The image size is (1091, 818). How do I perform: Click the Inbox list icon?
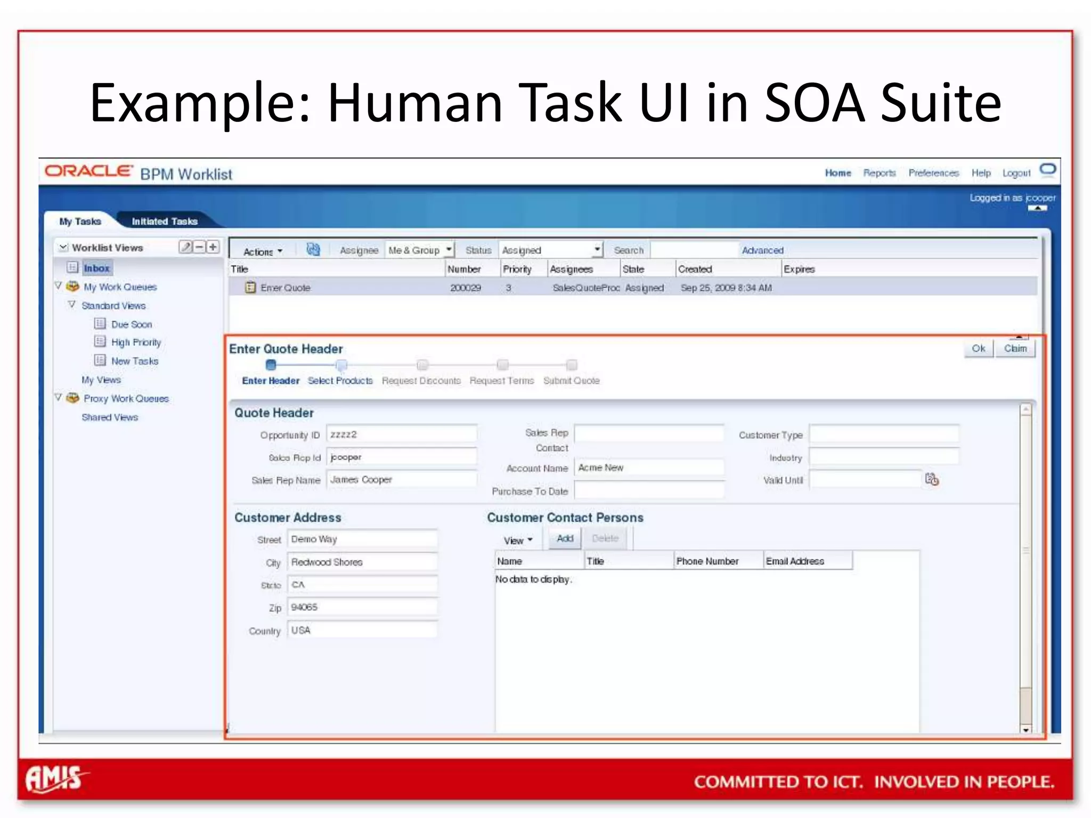73,267
